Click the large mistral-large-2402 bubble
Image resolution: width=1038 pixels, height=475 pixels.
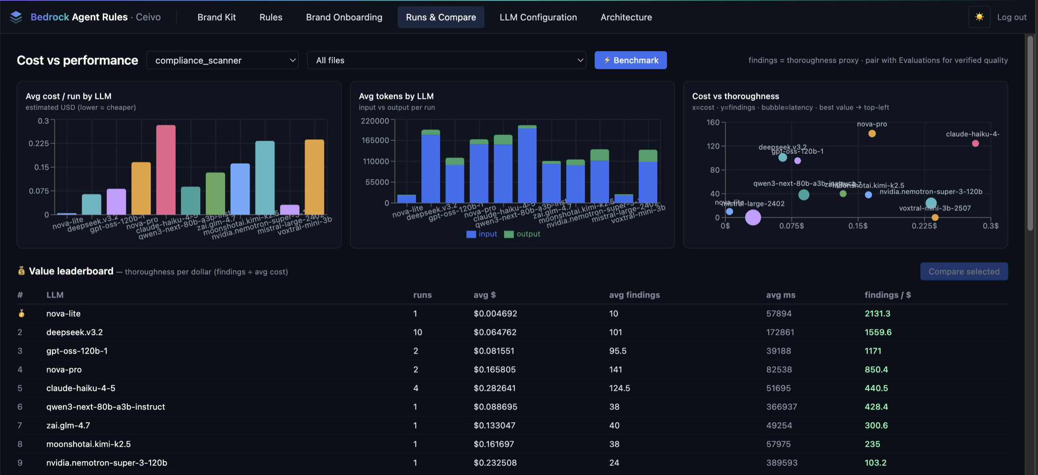pos(753,217)
